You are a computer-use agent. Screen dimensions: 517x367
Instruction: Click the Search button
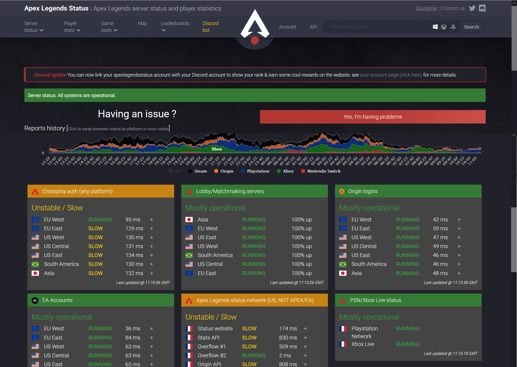[x=471, y=27]
